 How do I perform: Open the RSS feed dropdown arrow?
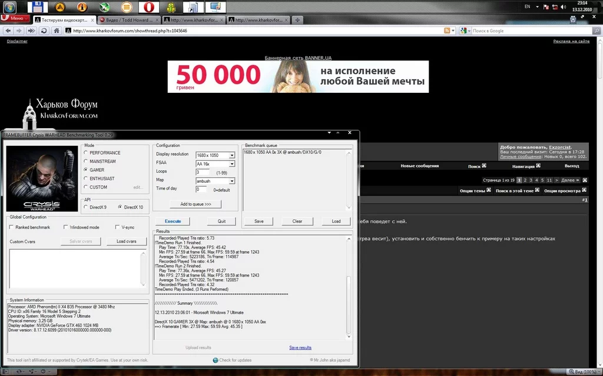click(x=453, y=31)
